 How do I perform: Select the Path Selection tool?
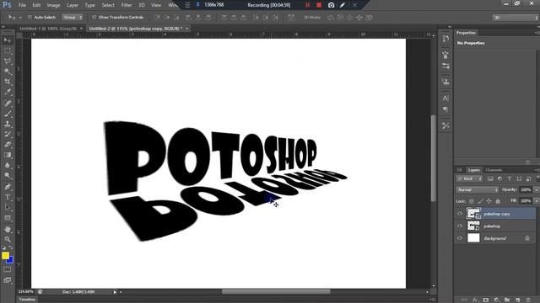(8, 208)
